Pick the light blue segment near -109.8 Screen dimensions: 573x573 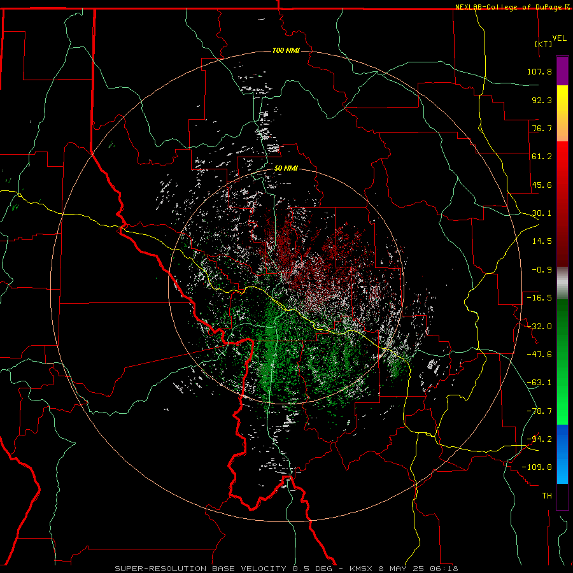pos(562,470)
